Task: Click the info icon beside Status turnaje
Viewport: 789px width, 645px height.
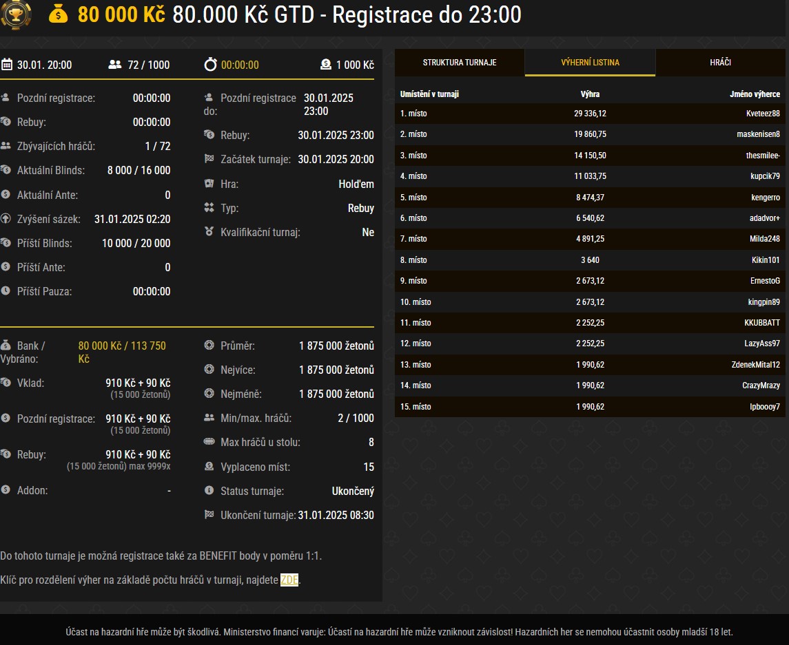Action: tap(209, 491)
